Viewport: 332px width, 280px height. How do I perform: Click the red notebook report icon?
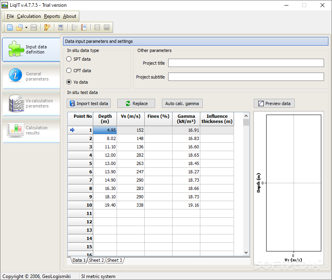point(84,27)
